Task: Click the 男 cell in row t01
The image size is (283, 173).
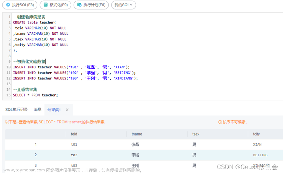Action: coord(194,145)
